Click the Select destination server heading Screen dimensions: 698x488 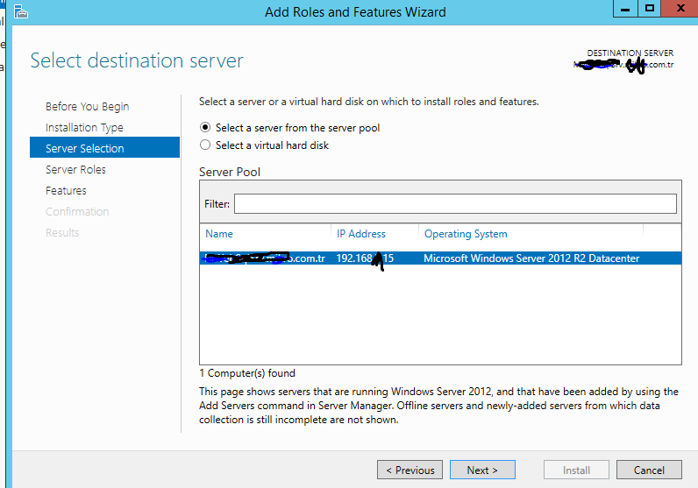click(x=137, y=60)
